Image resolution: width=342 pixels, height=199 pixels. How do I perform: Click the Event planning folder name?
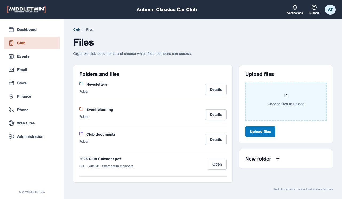100,110
